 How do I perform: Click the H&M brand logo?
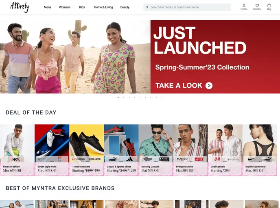[217, 159]
